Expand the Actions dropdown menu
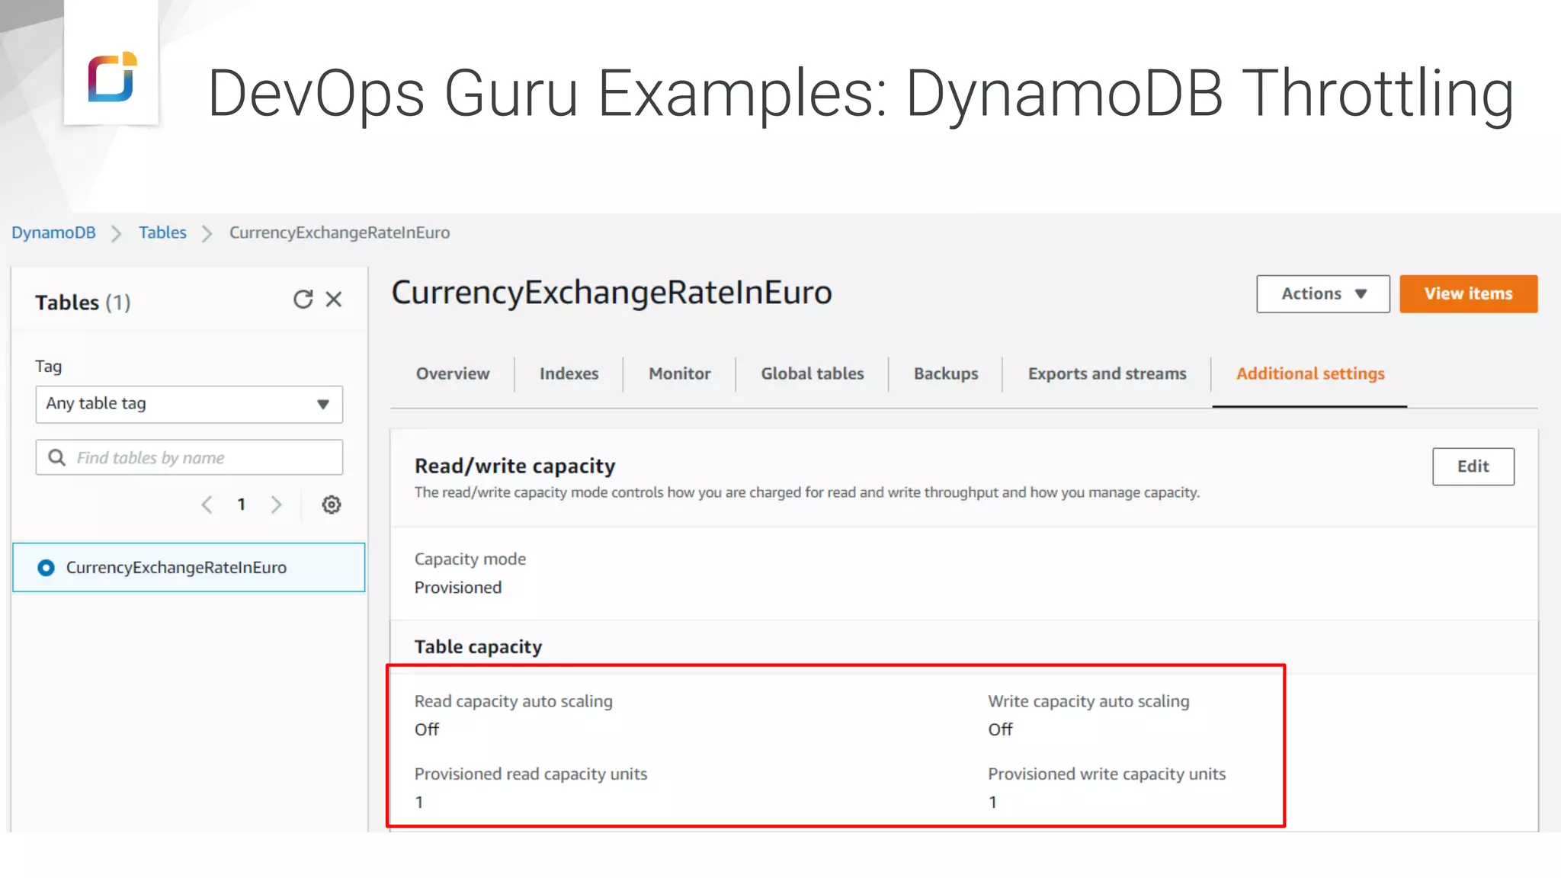Viewport: 1561px width, 878px height. pos(1323,293)
